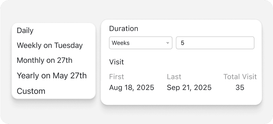Choose Weekly on Tuesday
Viewport: 273px width, 124px height.
(50, 45)
